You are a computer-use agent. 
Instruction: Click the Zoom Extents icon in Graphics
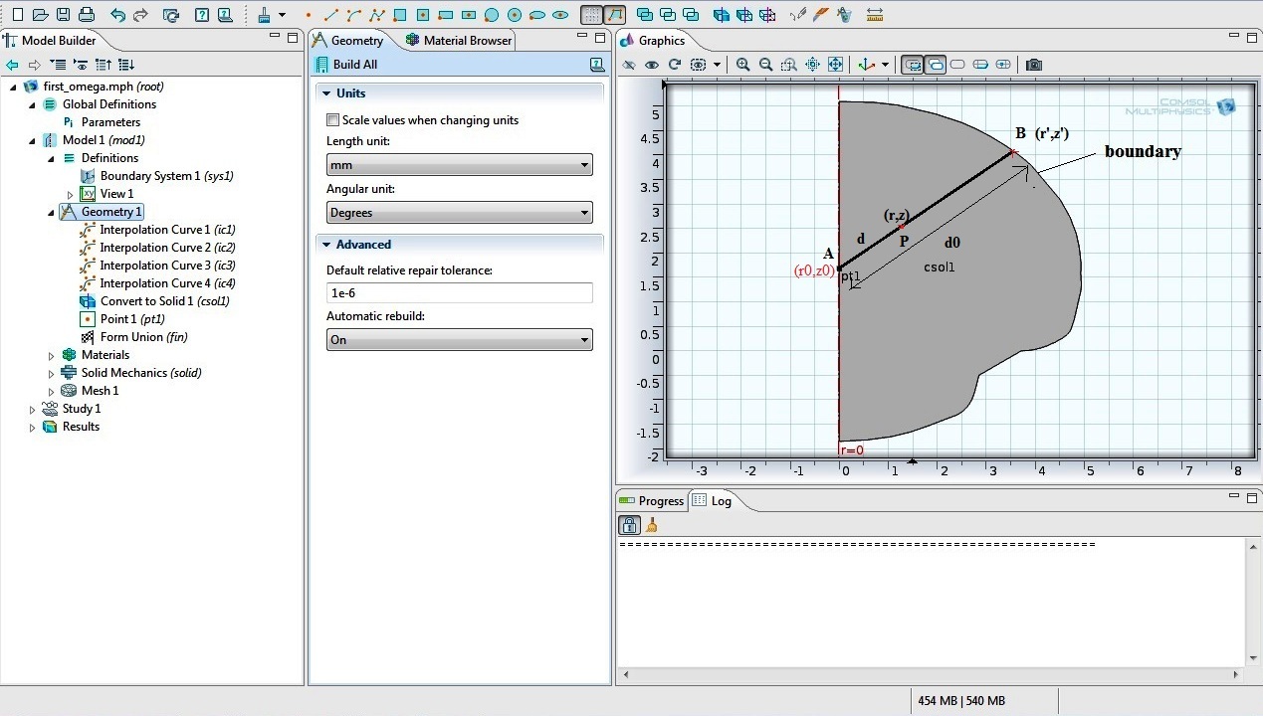click(x=835, y=65)
